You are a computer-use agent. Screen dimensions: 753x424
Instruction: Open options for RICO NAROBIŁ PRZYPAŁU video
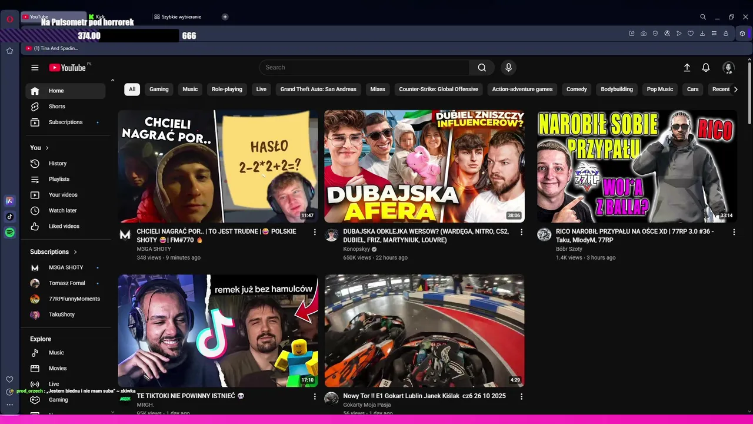[x=734, y=232]
